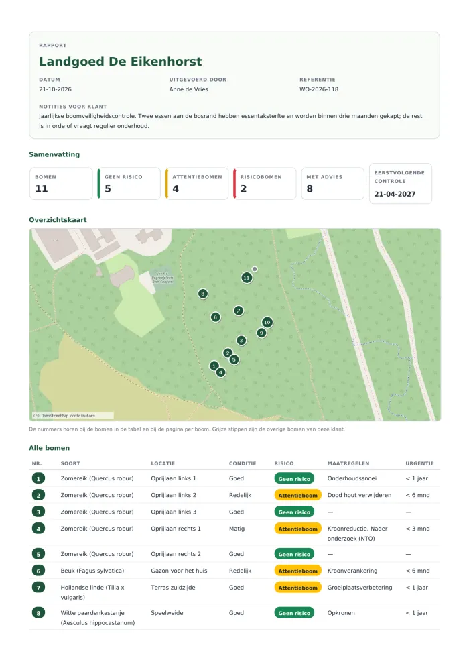Click Hollandse linde (Tilia x vulgaris) cell

pyautogui.click(x=92, y=592)
